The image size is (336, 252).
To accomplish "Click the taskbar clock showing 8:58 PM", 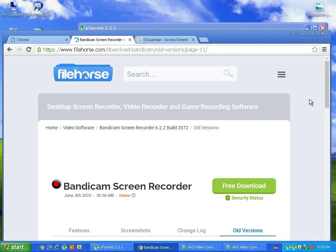I will click(x=324, y=247).
